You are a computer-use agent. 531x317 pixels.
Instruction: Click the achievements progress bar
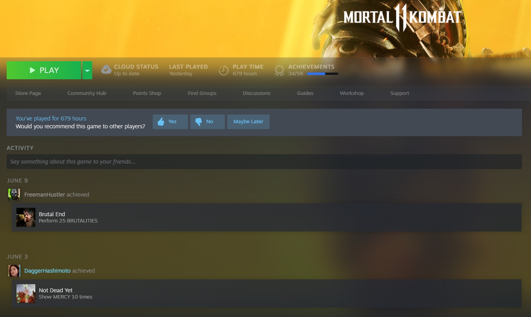tap(323, 74)
